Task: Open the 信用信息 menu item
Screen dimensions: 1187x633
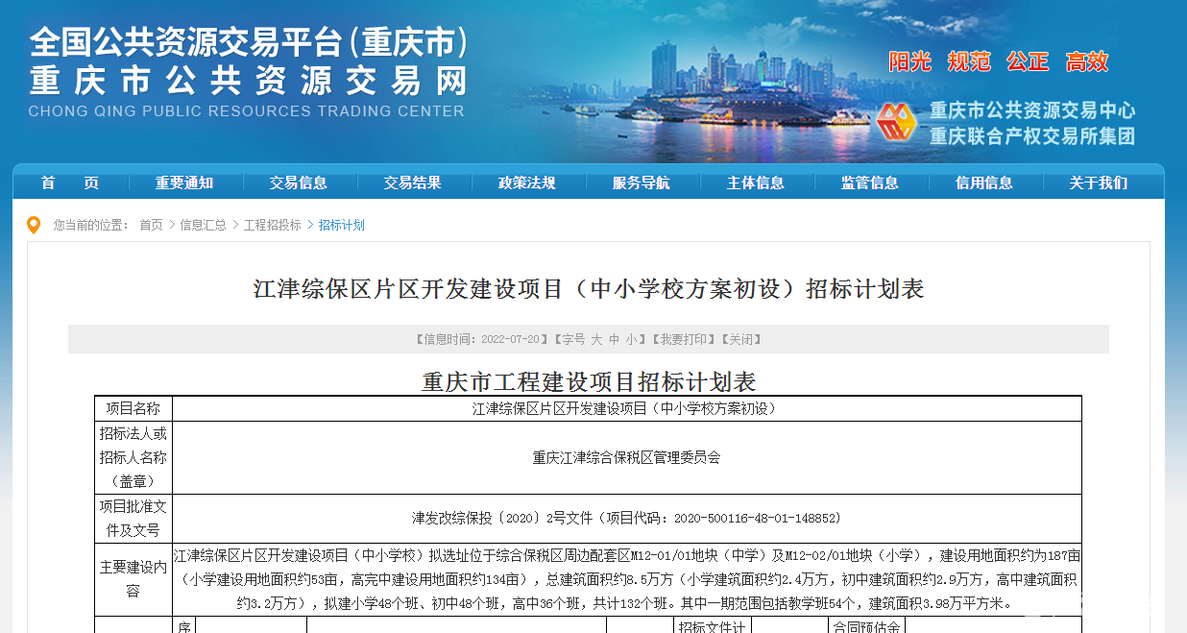Action: point(984,183)
